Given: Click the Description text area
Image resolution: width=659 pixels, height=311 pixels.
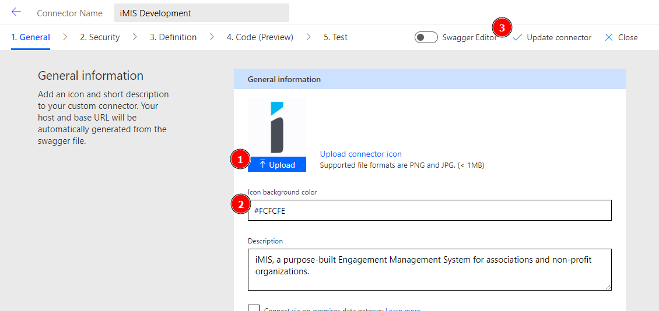Looking at the screenshot, I should [x=429, y=269].
